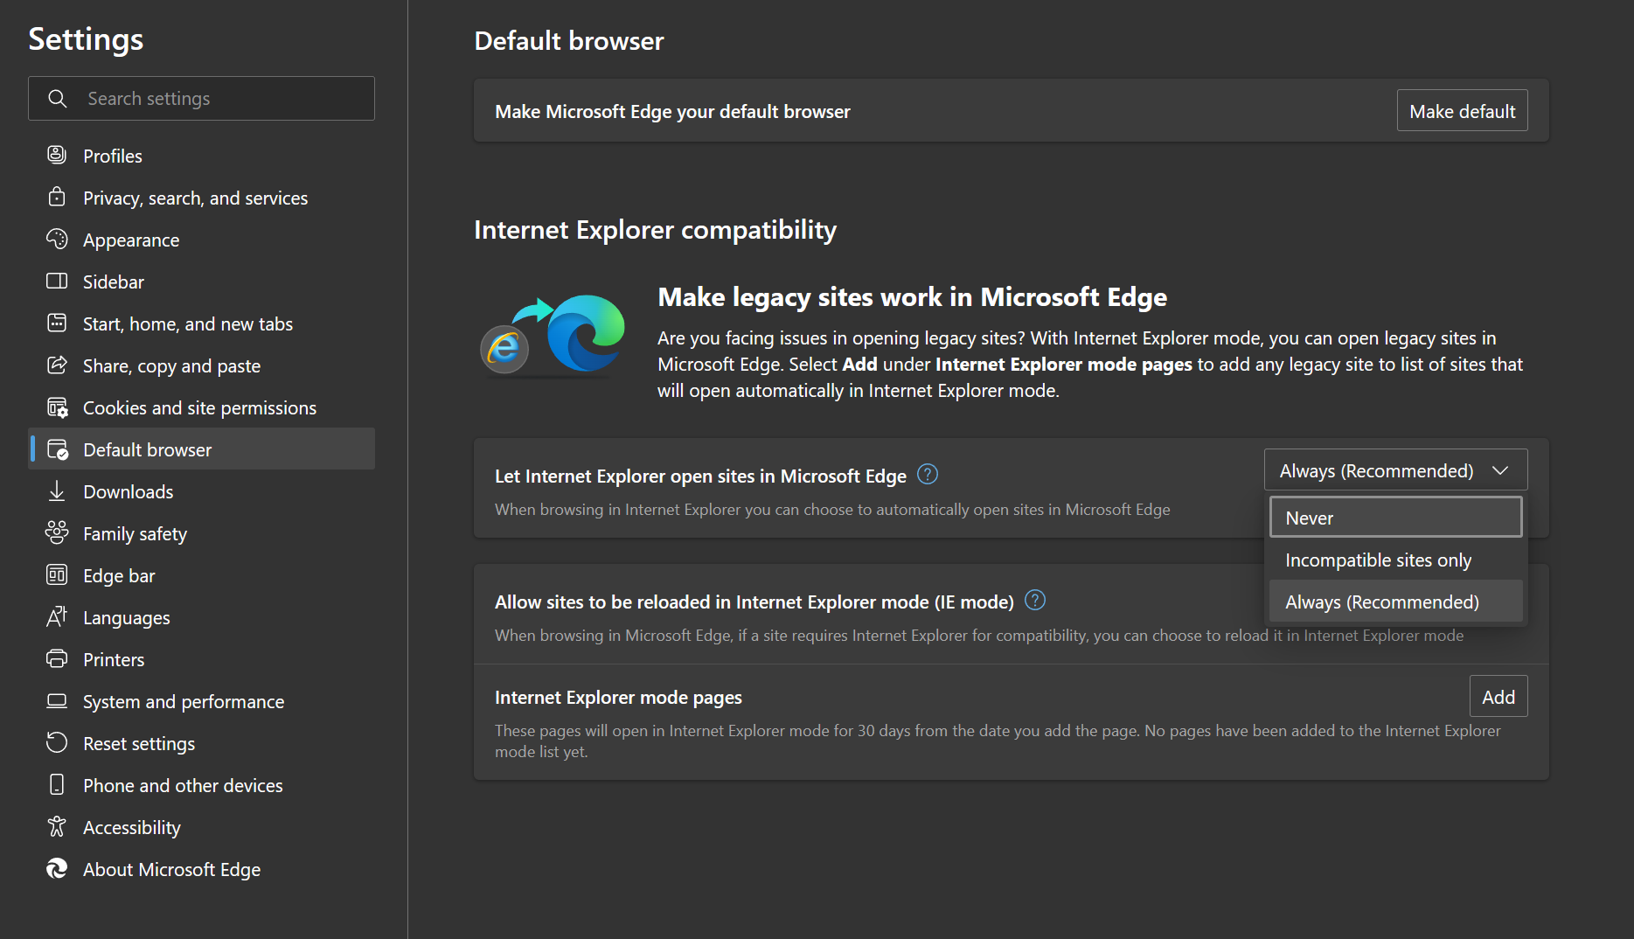
Task: Click the Appearance palette icon
Action: pyautogui.click(x=57, y=240)
